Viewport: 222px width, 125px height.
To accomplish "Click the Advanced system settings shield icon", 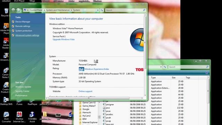I will 13,35.
